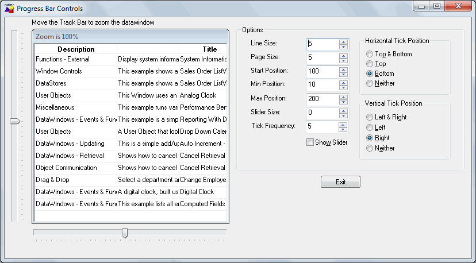Click the Description column header
476x263 pixels.
[x=76, y=49]
